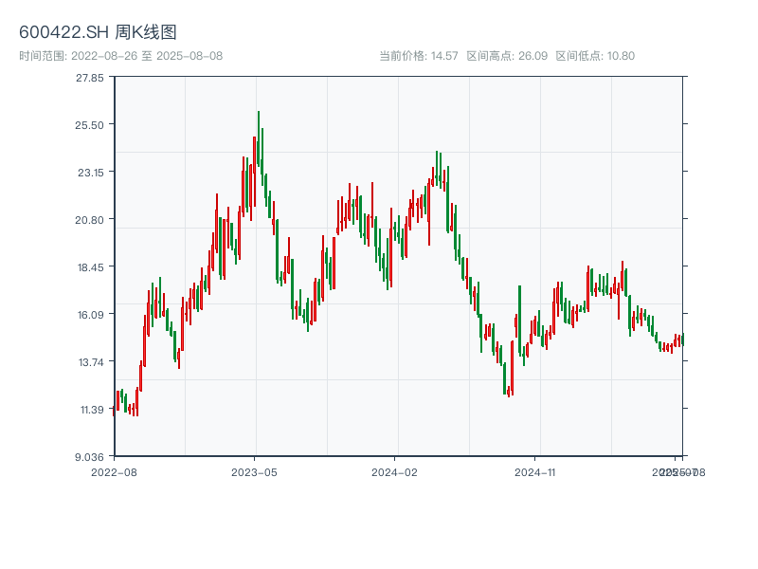Viewport: 758px width, 569px height.
Task: Click the last candle at the chart's right edge
Action: (x=682, y=340)
